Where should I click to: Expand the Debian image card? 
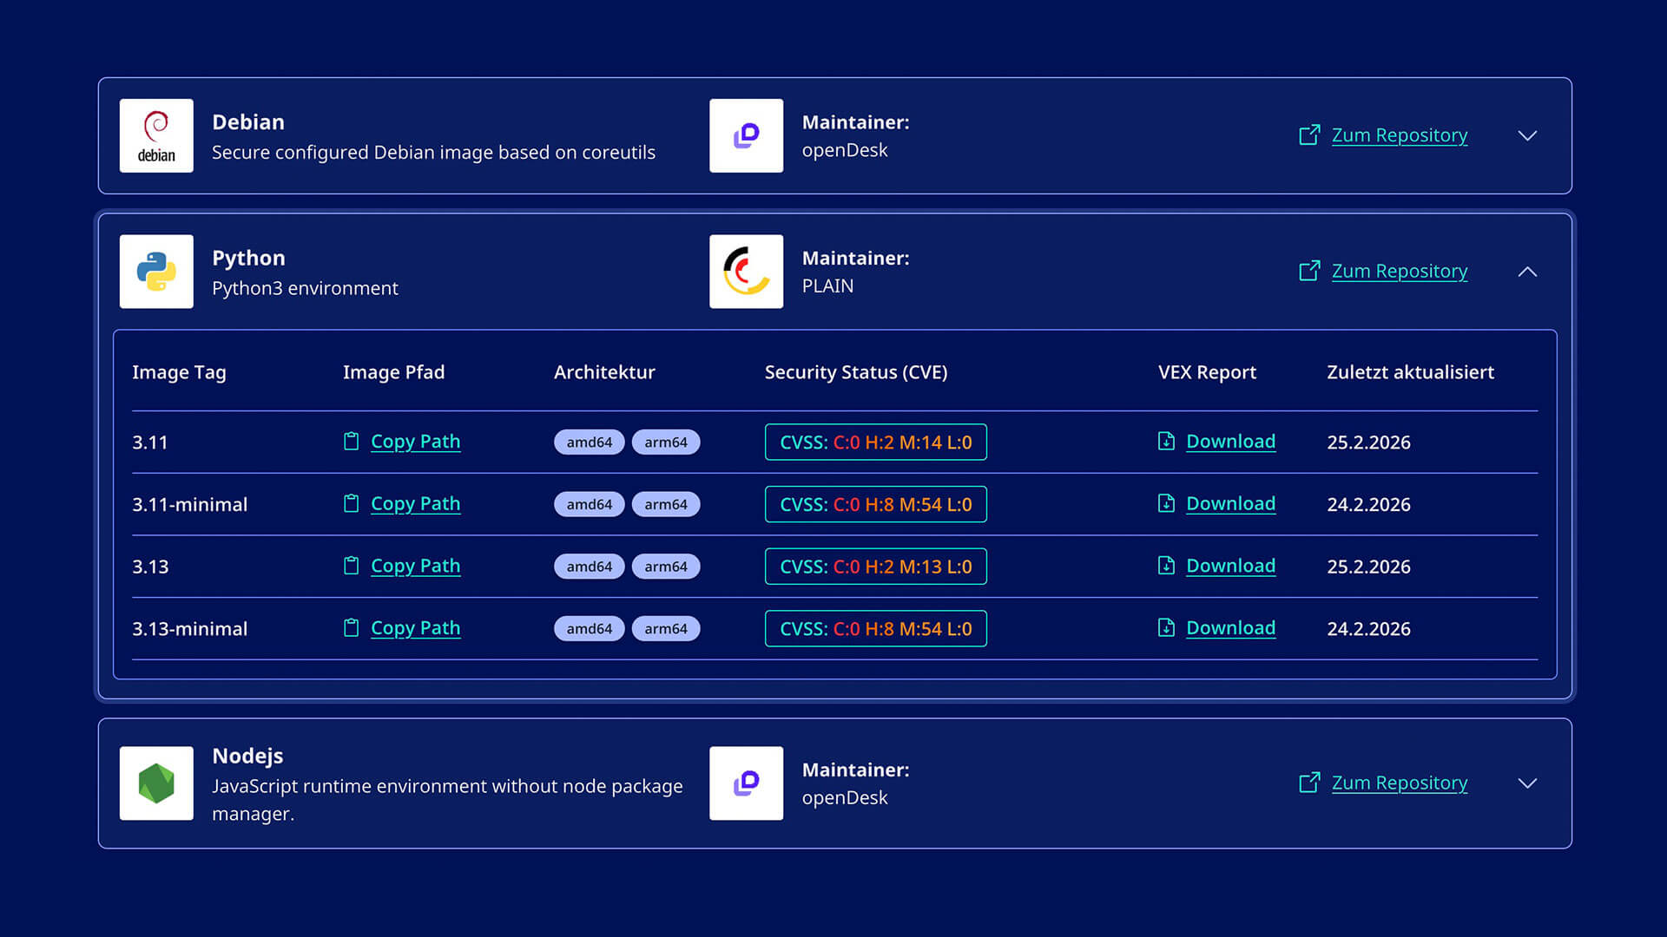[x=1527, y=136]
